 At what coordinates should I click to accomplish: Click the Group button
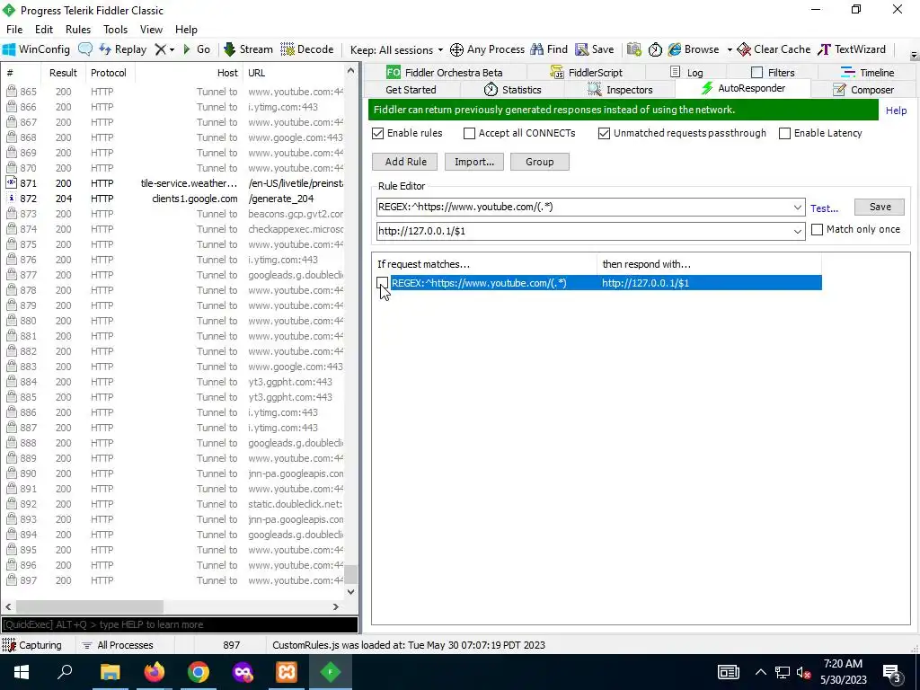[540, 162]
